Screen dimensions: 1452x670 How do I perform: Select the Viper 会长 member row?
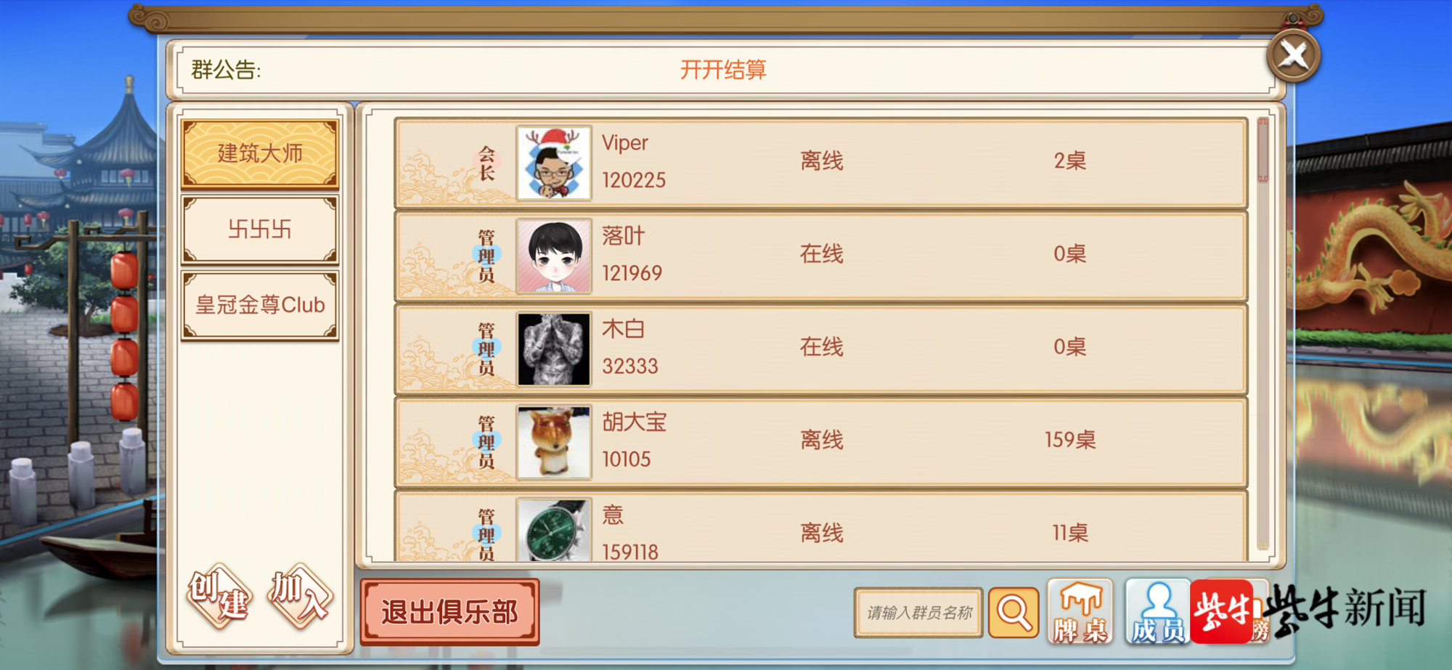click(x=821, y=163)
